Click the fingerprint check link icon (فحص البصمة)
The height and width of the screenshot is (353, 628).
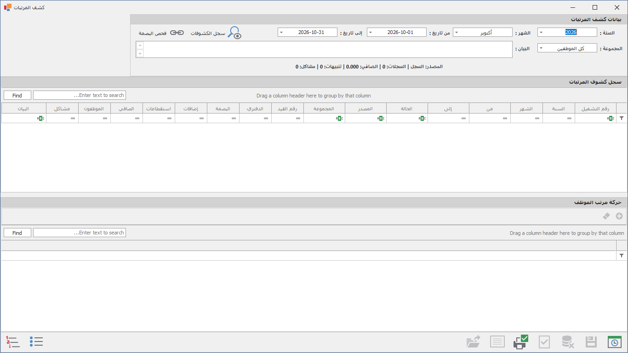coord(177,33)
